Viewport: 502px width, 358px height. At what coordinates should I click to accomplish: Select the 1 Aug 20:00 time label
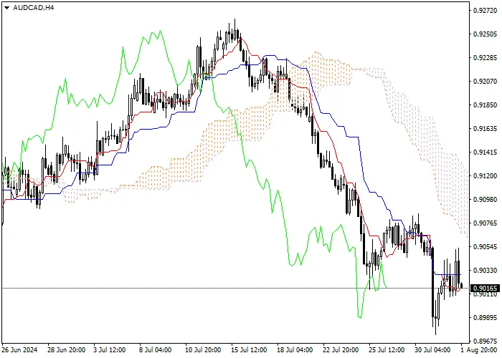point(479,350)
